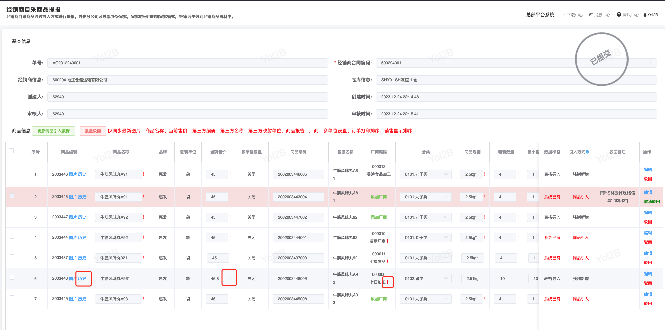This screenshot has height=330, width=665.
Task: Click the 牛筋风味丸A961 product name field
Action: [x=119, y=279]
